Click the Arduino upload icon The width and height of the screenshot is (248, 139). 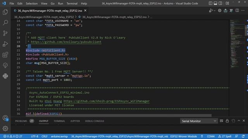(226, 10)
